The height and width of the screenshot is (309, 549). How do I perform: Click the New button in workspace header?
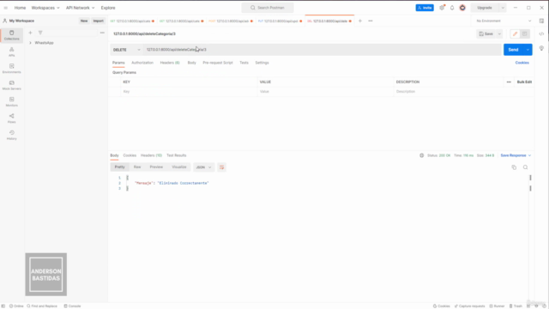click(84, 21)
